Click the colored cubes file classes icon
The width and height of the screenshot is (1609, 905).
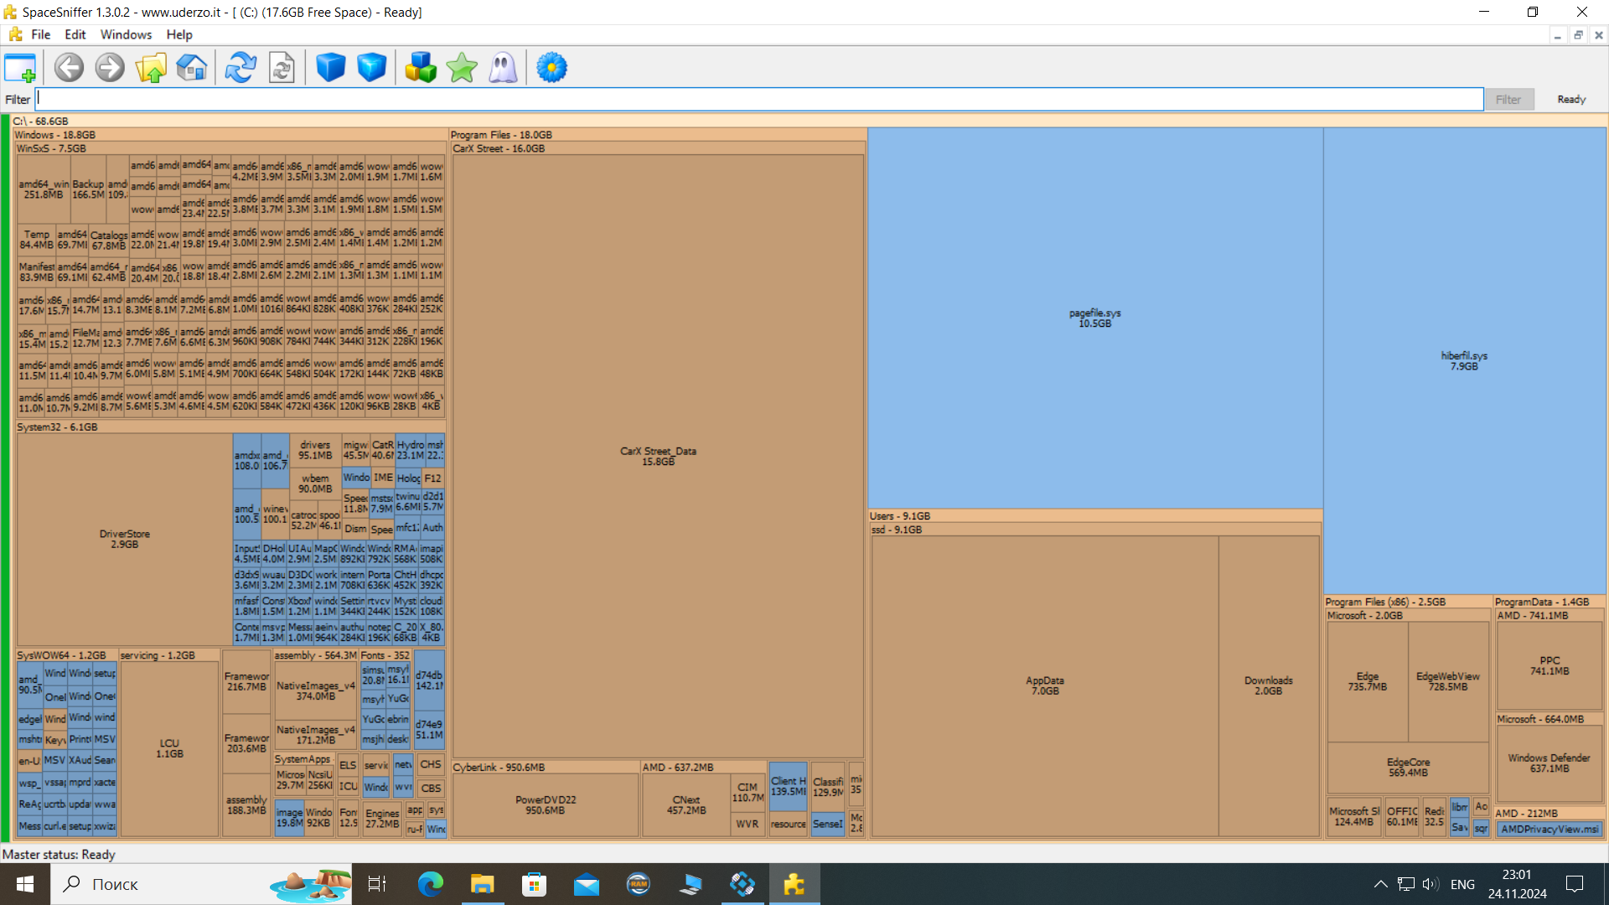coord(420,68)
